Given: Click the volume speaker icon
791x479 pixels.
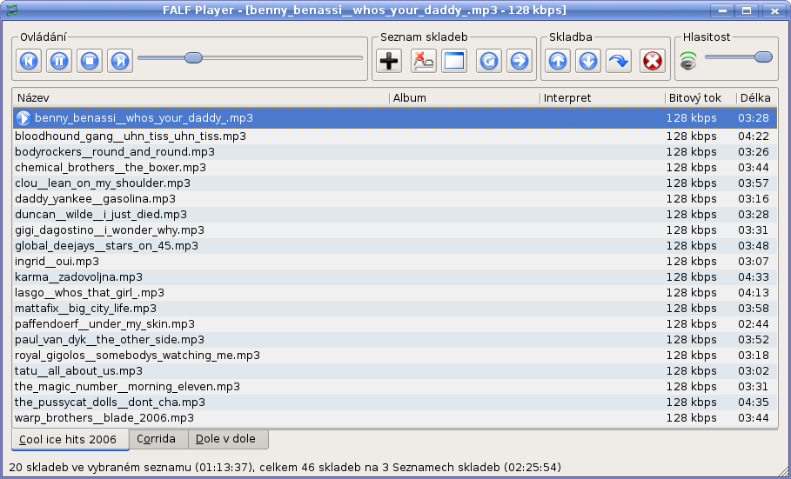Looking at the screenshot, I should click(688, 60).
